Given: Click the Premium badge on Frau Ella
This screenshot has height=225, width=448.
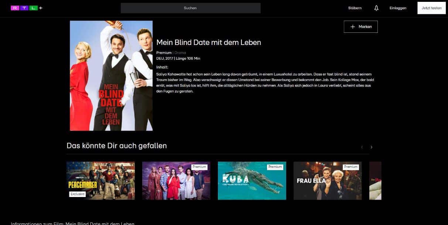Looking at the screenshot, I should click(351, 167).
